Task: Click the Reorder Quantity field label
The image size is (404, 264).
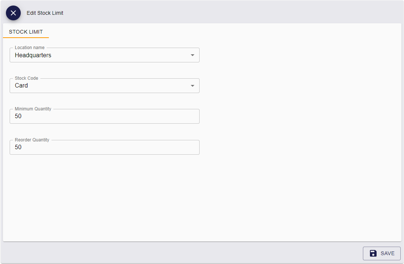Action: (x=32, y=140)
